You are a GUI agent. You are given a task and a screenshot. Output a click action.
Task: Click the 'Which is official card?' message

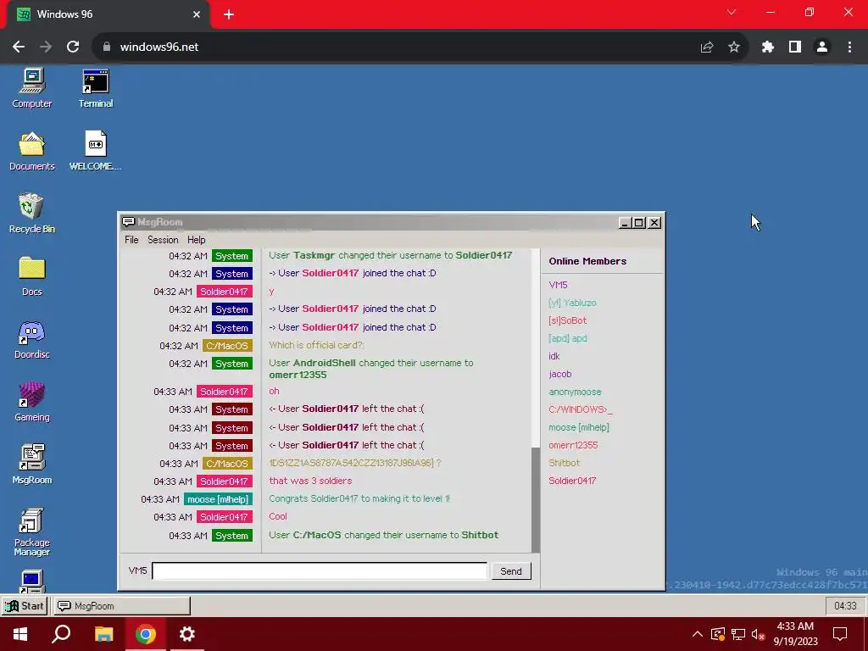pos(316,345)
